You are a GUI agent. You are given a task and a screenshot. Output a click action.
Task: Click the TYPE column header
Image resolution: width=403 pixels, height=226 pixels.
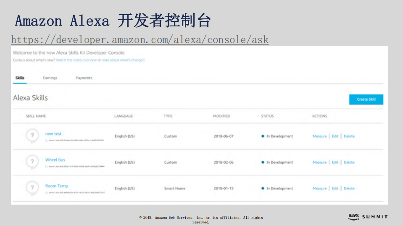tap(168, 116)
